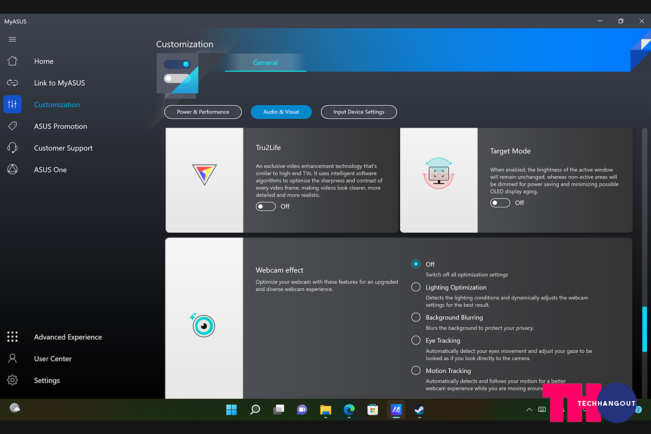Select the Customization sliders icon in sidebar
This screenshot has height=434, width=651.
point(12,105)
